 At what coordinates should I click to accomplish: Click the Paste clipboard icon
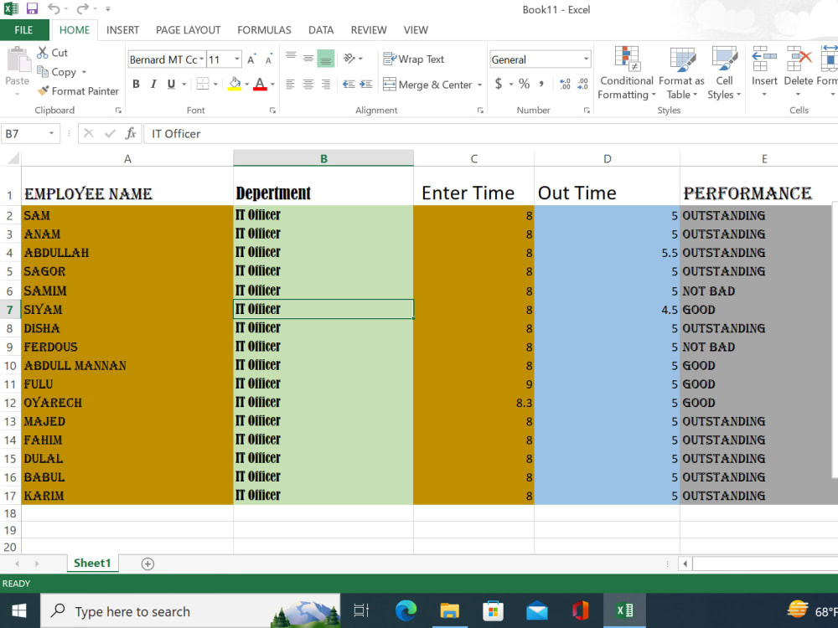pyautogui.click(x=18, y=59)
